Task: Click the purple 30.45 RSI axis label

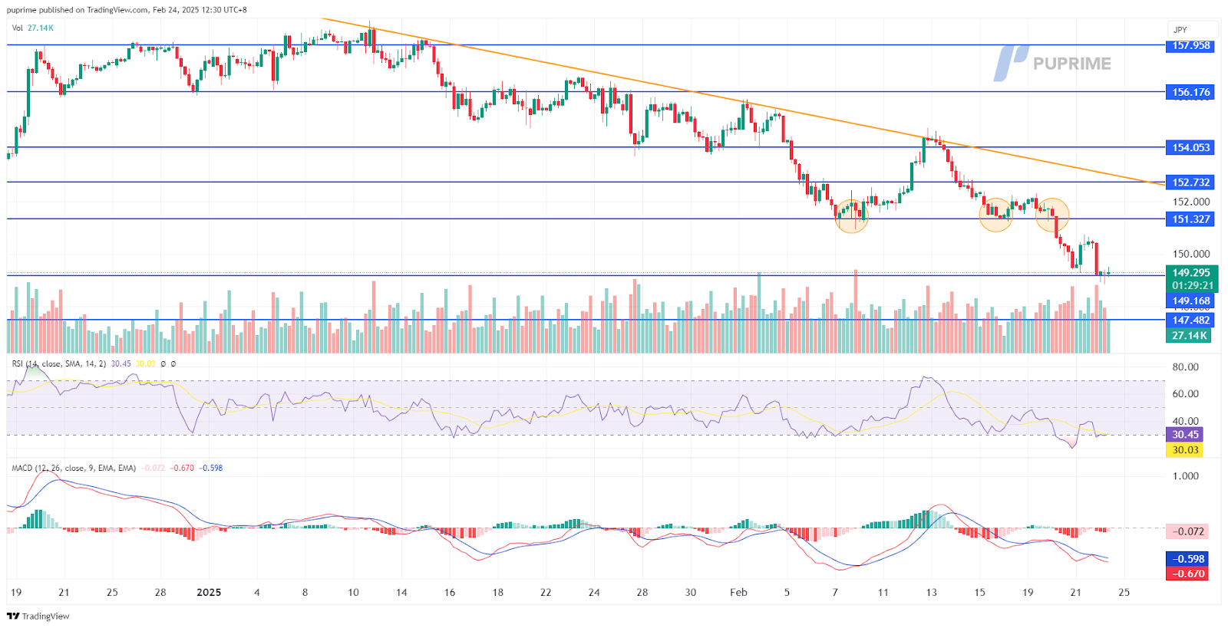Action: (1184, 435)
